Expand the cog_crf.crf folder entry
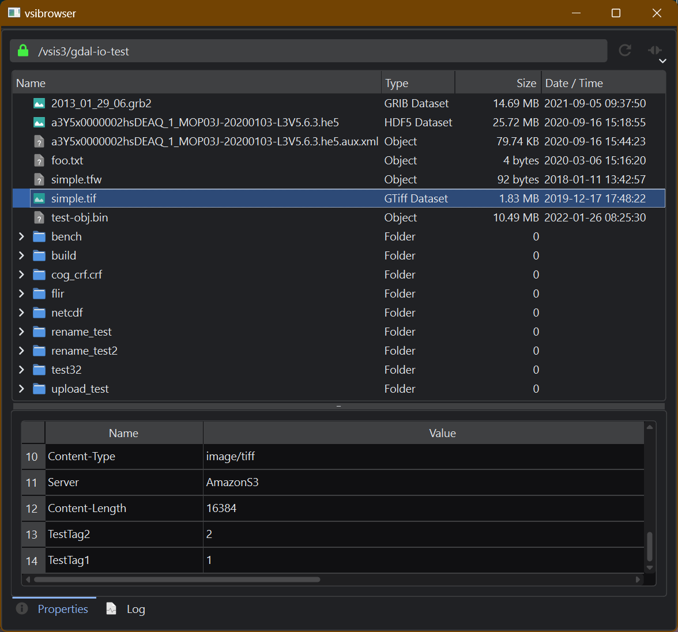The image size is (678, 632). [x=21, y=274]
